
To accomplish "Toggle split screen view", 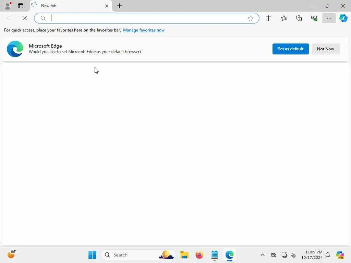I will coord(268,18).
